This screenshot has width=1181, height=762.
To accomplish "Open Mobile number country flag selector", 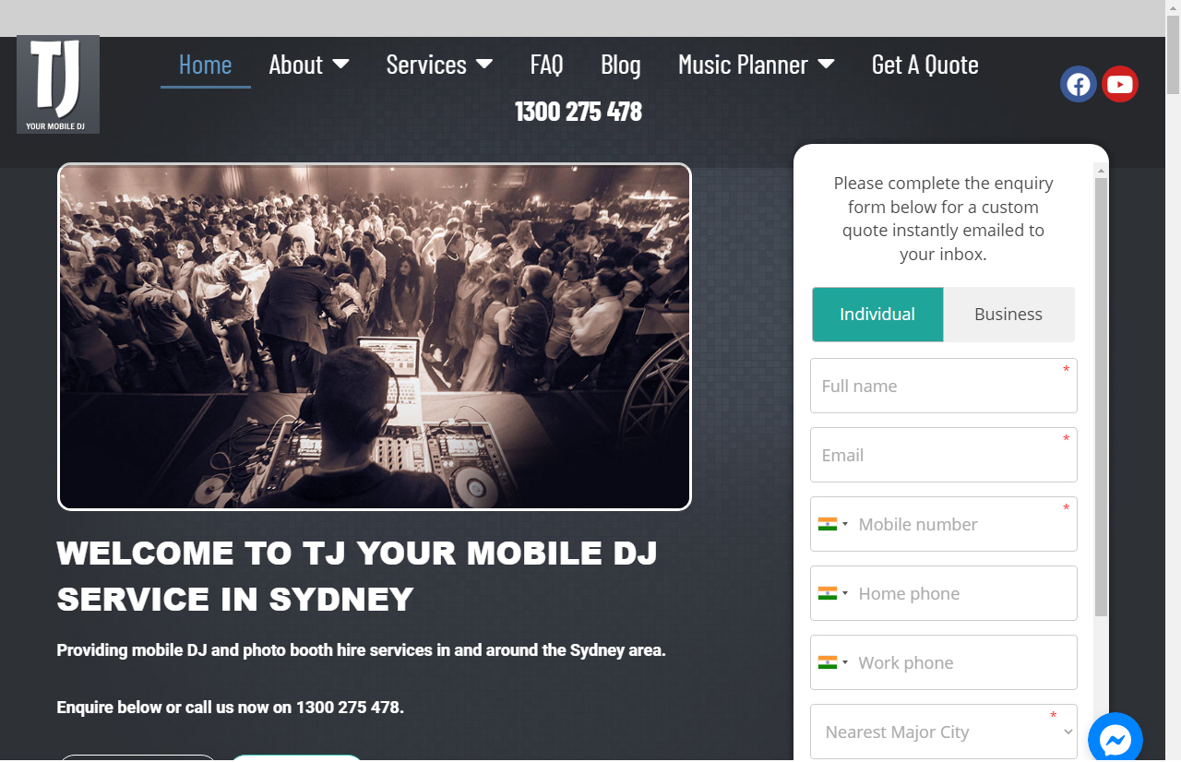I will (833, 524).
